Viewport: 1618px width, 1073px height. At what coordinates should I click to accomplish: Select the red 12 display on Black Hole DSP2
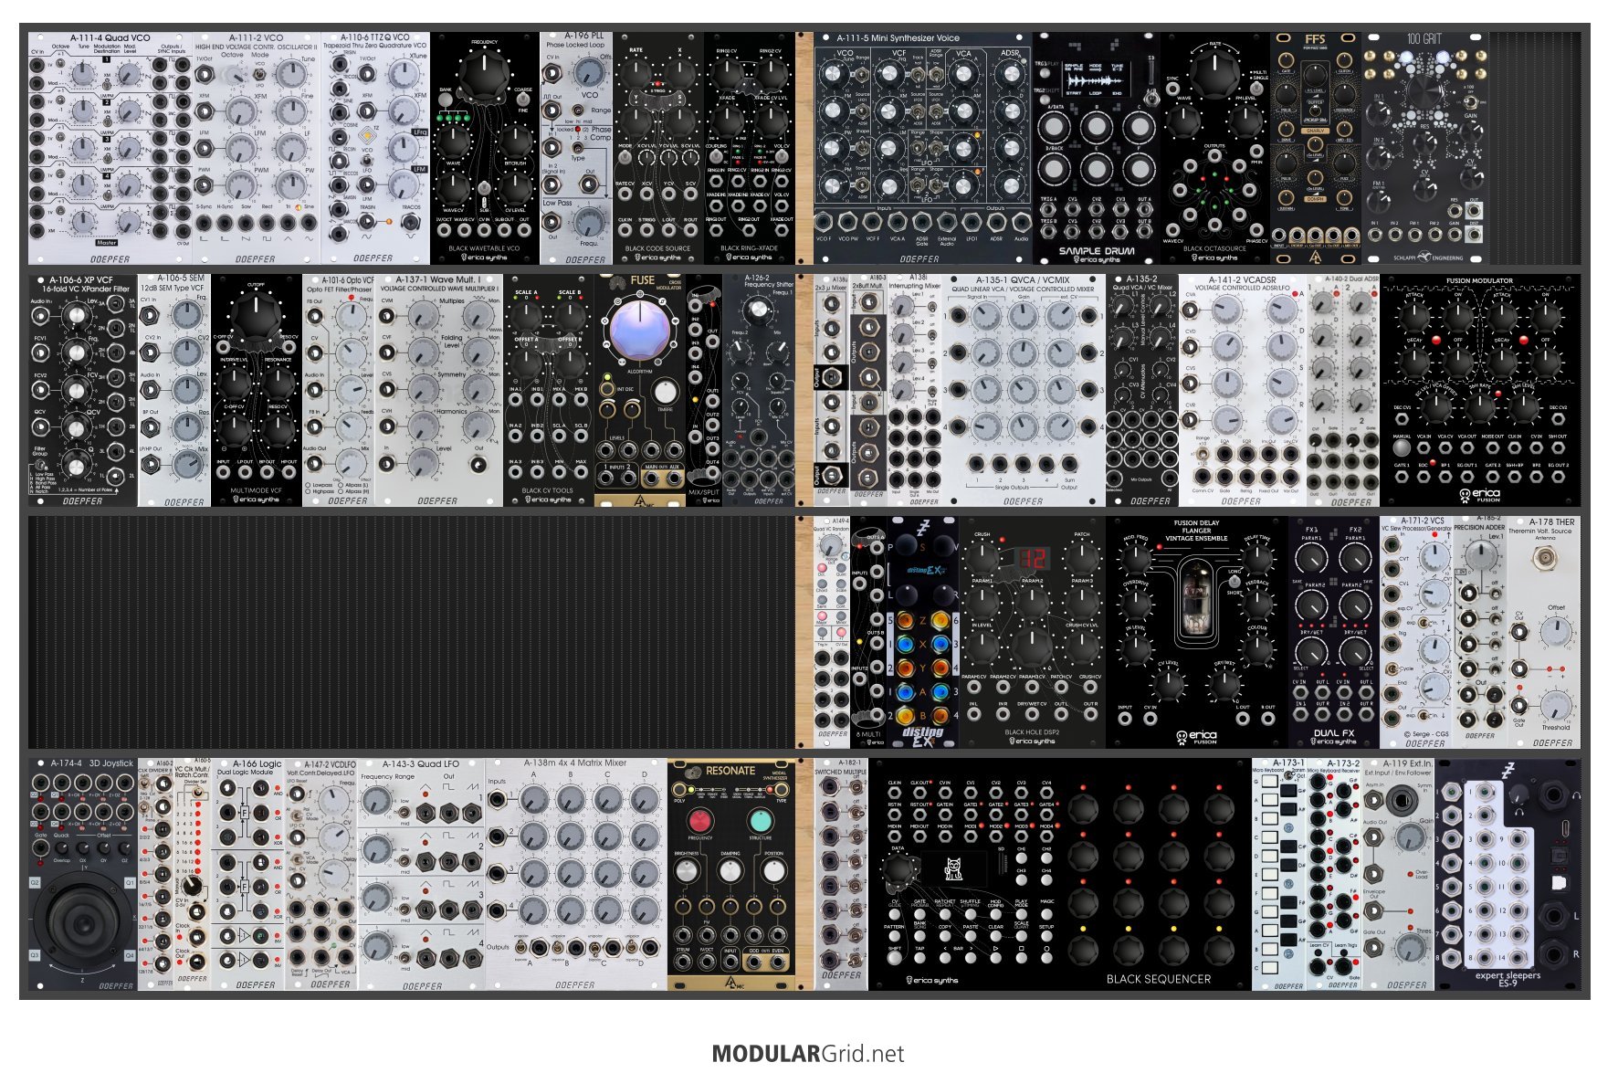1033,558
